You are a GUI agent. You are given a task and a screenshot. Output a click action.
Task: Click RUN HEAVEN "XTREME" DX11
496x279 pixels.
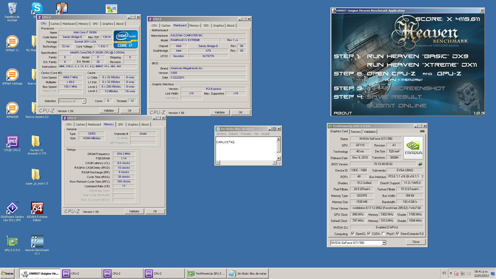coord(422,65)
